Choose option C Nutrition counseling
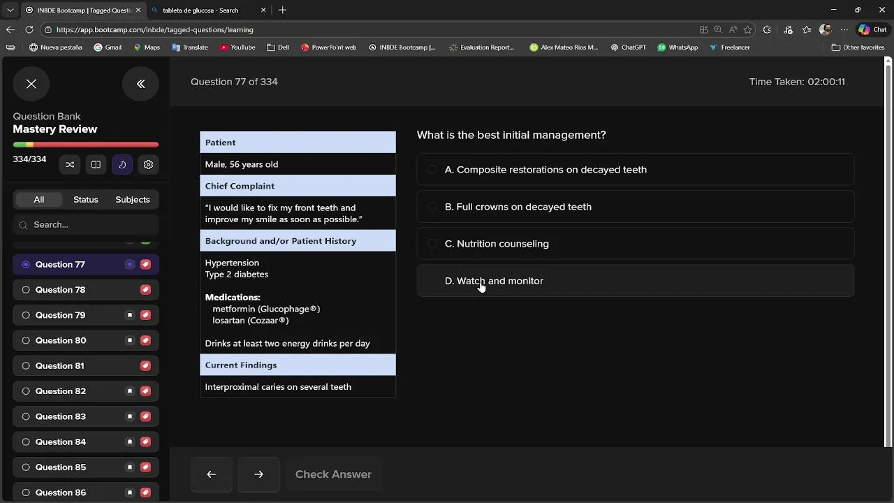Screen dimensions: 894x503 tap(497, 244)
